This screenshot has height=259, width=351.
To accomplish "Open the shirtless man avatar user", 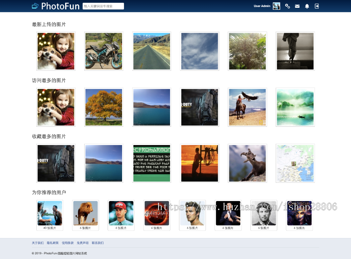I will tap(192, 215).
